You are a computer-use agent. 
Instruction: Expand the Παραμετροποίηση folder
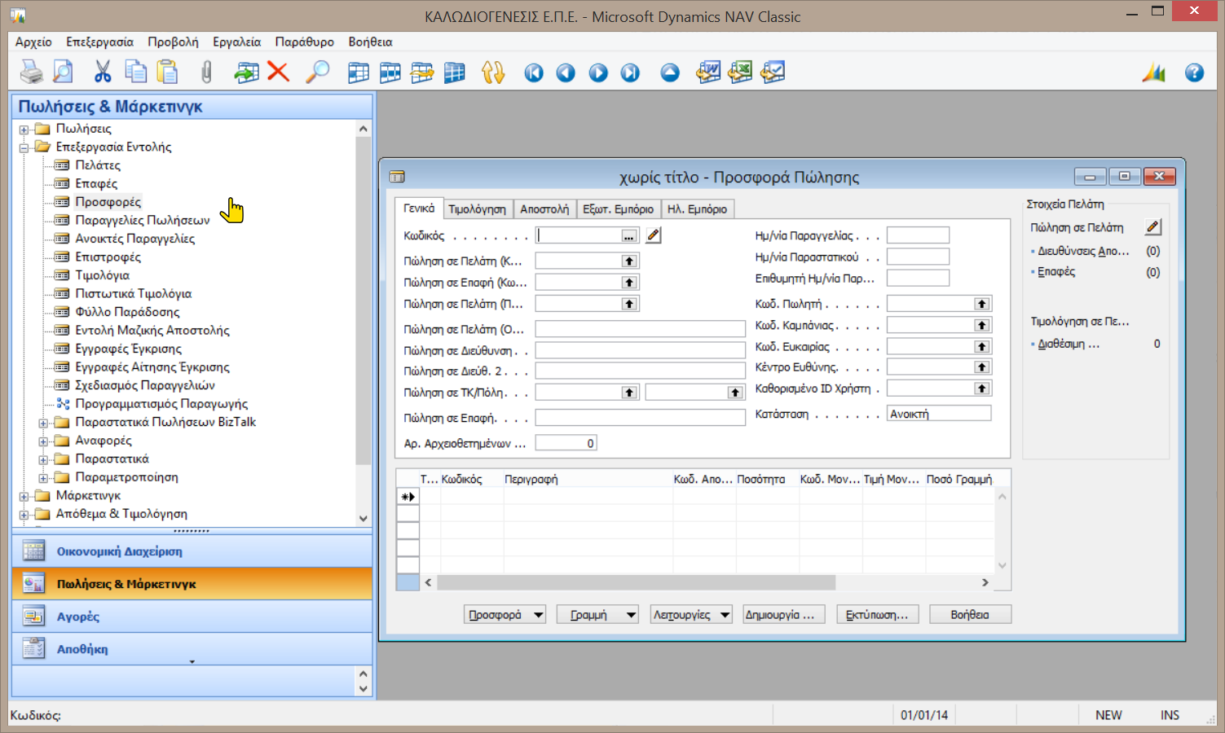[x=44, y=478]
